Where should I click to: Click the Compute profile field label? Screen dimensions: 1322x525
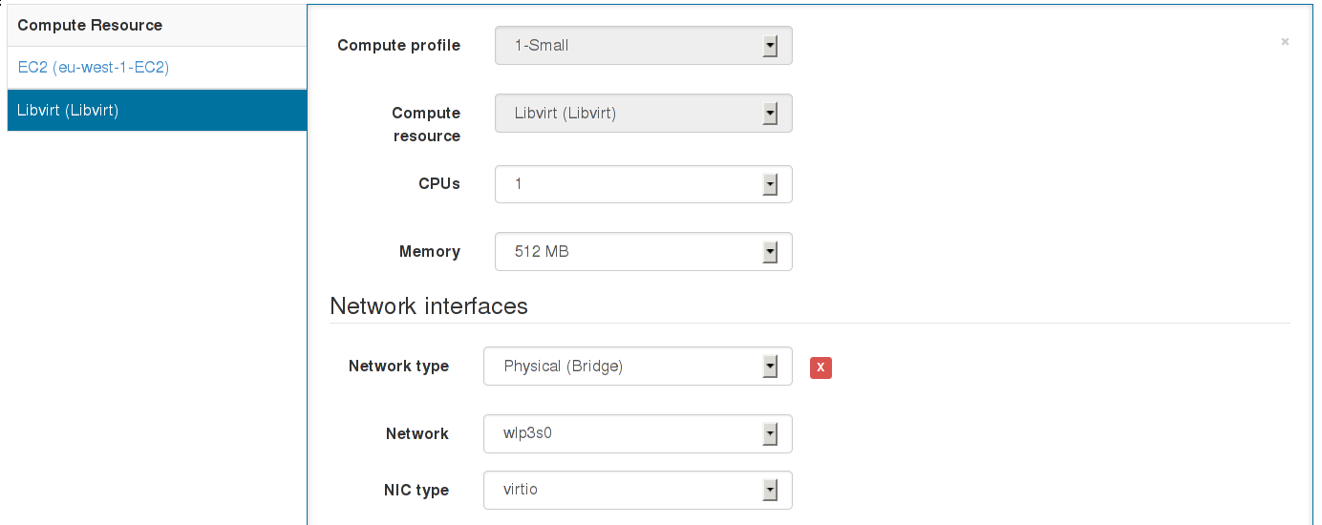click(398, 46)
